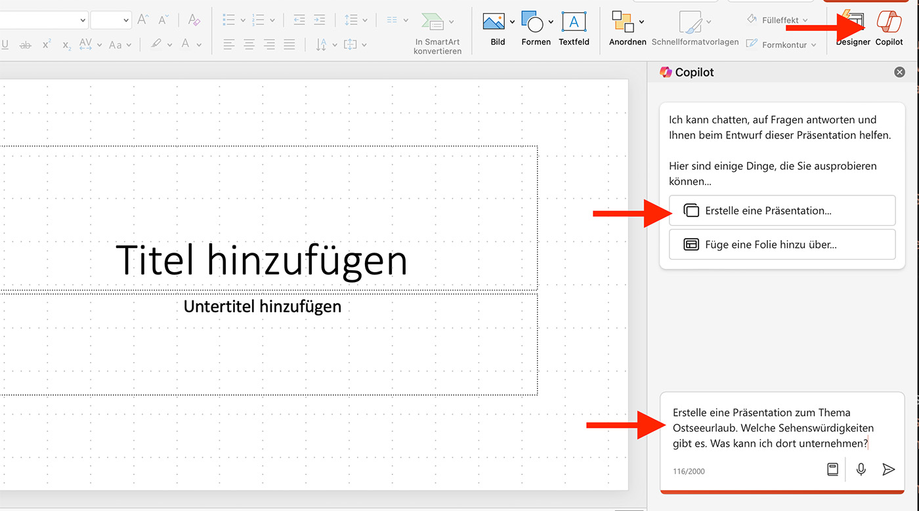
Task: Click the vertical text alignment icon
Action: click(350, 45)
